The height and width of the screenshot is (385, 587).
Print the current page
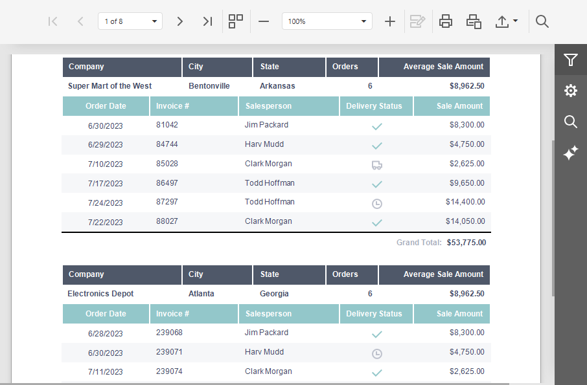pos(474,21)
